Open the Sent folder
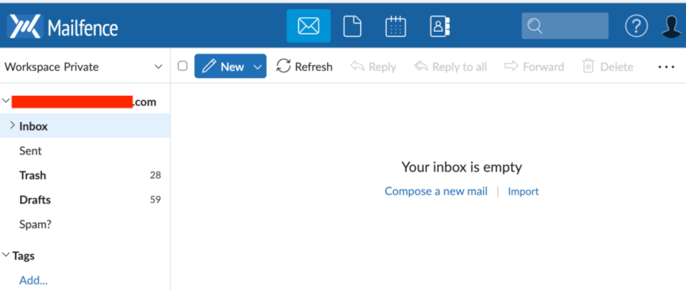The height and width of the screenshot is (290, 686). (30, 151)
